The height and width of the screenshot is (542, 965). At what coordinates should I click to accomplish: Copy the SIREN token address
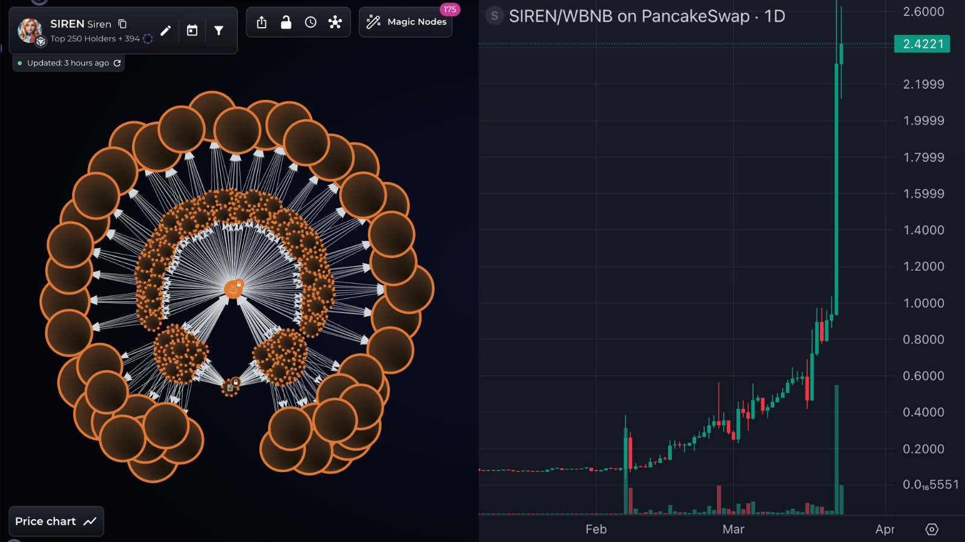coord(122,24)
